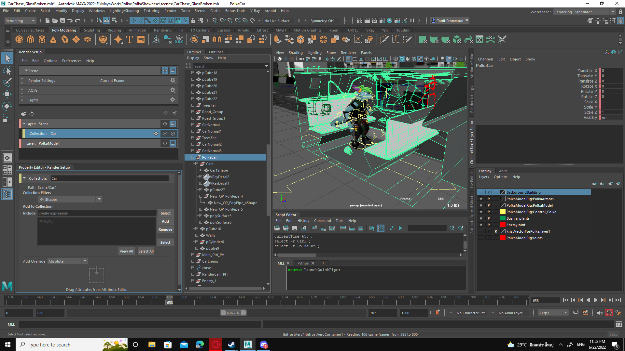
Task: Toggle P playback for Bush:a_plants layer
Action: [x=489, y=218]
